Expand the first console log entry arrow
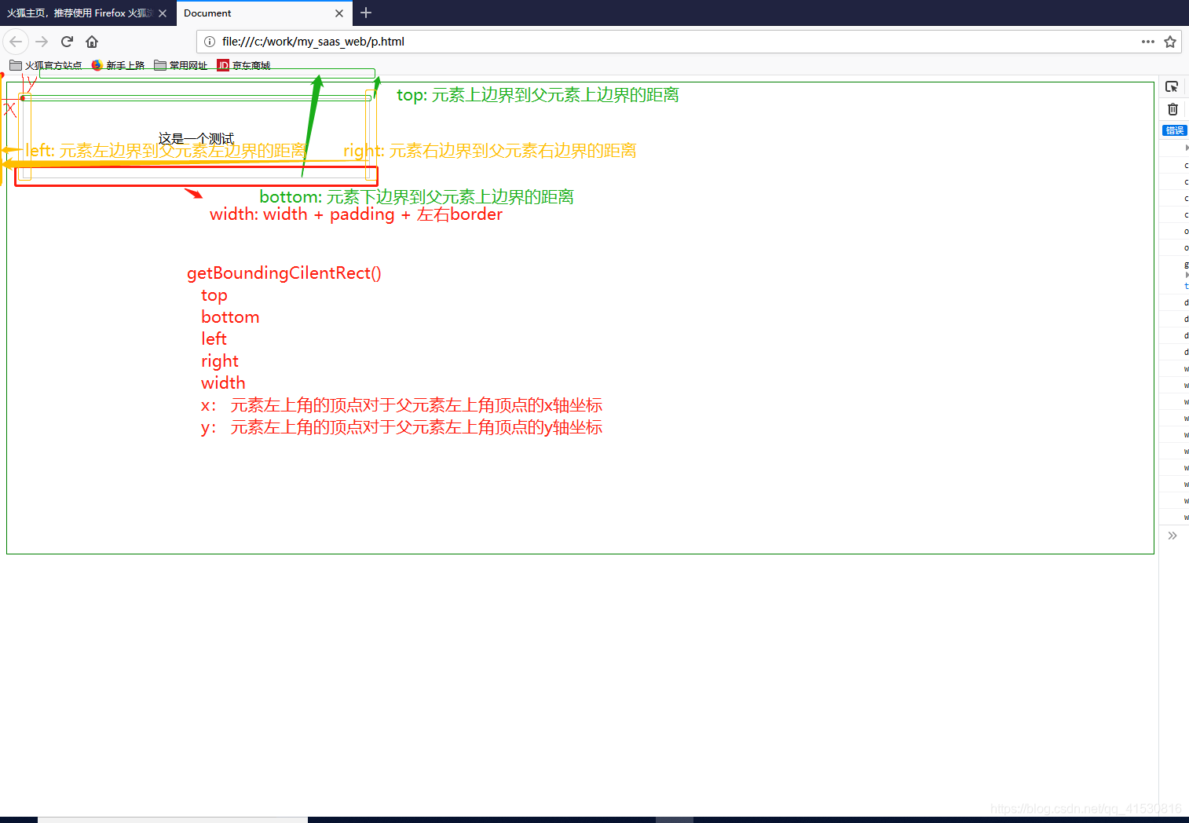1189x823 pixels. click(1187, 148)
